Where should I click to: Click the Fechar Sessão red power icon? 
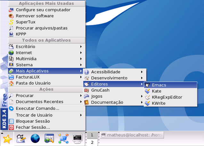click(11, 127)
